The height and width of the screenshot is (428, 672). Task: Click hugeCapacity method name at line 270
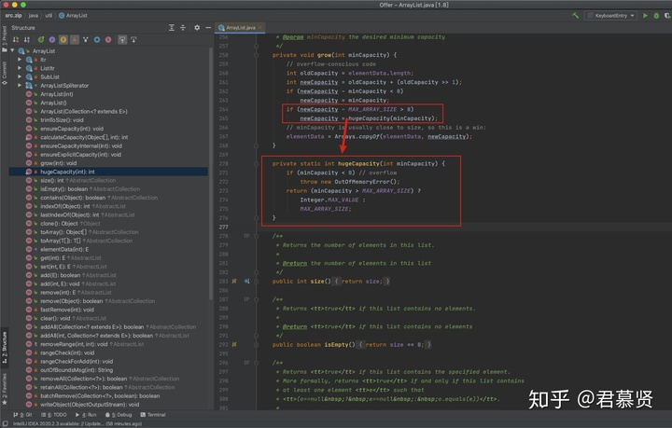pos(358,163)
